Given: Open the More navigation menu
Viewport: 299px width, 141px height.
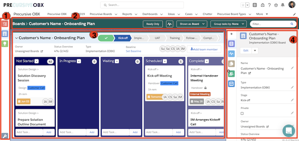Looking at the screenshot, I should point(262,14).
